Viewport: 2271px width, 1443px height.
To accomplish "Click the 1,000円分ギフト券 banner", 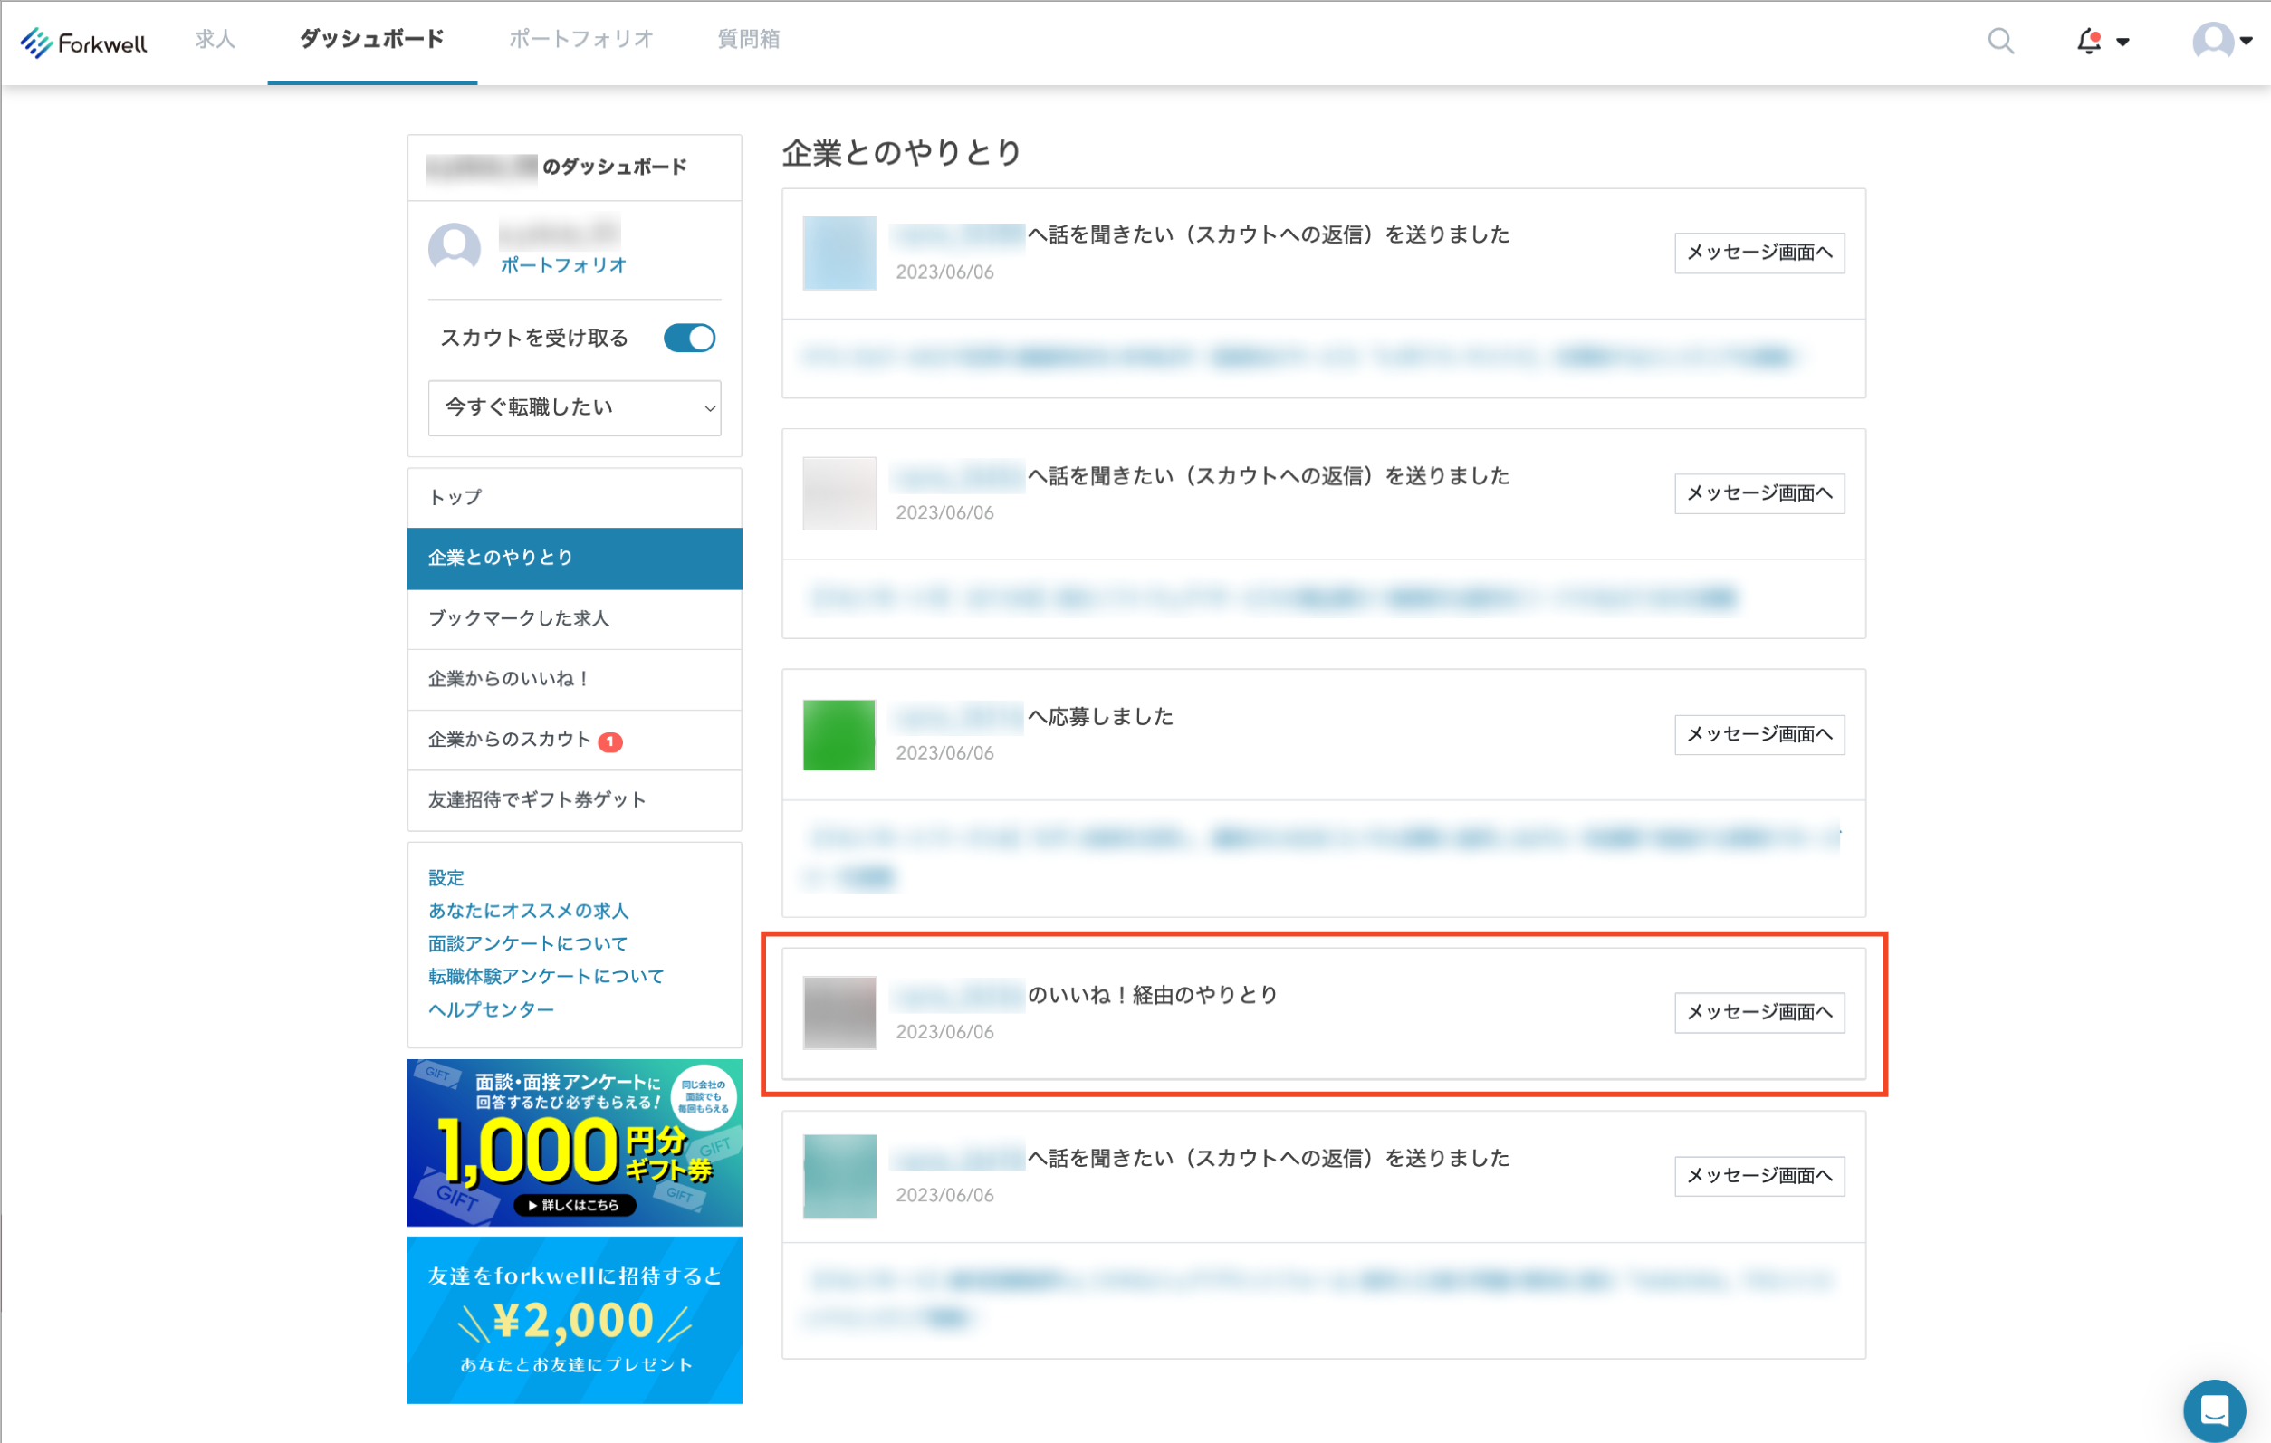I will (x=574, y=1142).
